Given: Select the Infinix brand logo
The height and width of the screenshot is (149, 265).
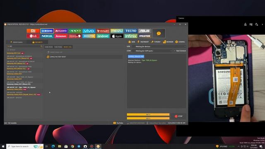Looking at the screenshot, I should pyautogui.click(x=131, y=36).
